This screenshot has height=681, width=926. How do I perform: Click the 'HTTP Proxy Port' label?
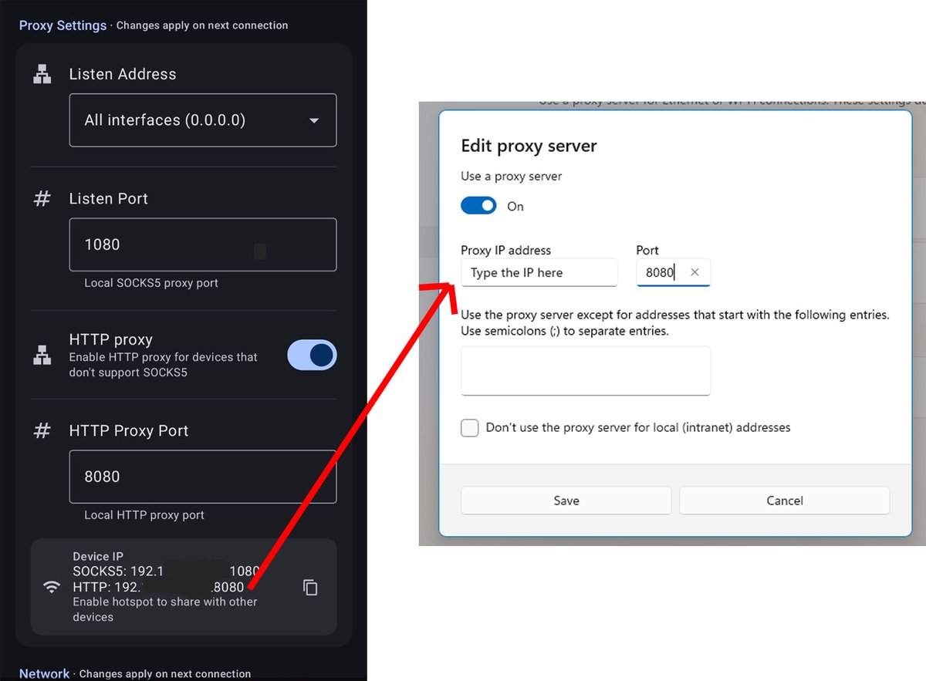tap(129, 431)
